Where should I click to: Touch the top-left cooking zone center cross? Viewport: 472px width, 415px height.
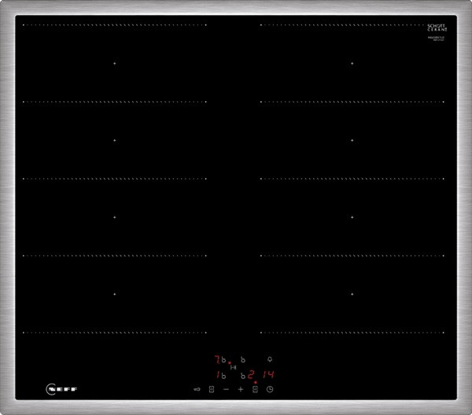(115, 63)
